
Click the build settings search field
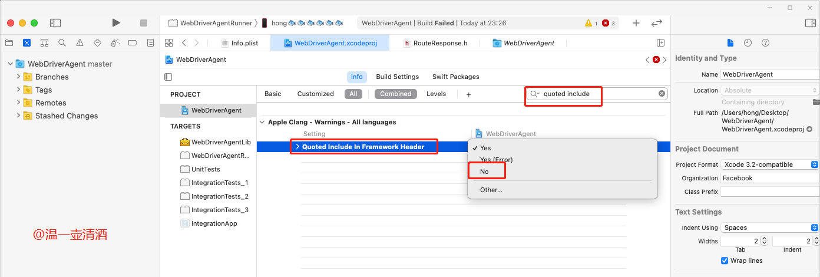point(596,94)
